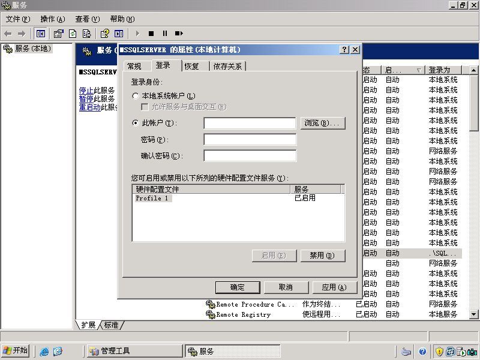
Task: Click services list scroll up arrow
Action: coord(473,70)
